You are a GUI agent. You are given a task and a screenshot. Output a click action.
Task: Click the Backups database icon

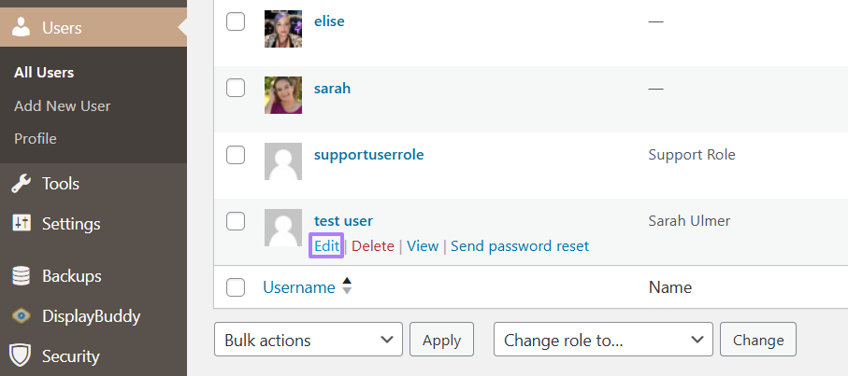pyautogui.click(x=21, y=276)
